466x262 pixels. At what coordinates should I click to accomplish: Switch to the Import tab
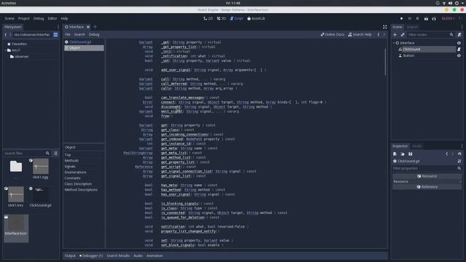tap(413, 27)
